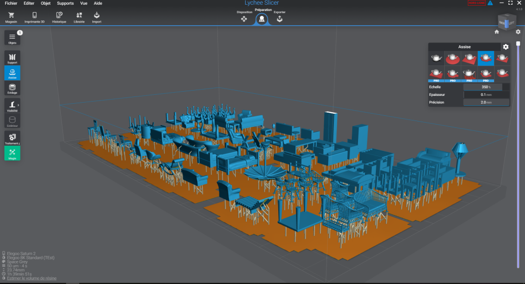Open the Historique history panel
This screenshot has height=284, width=525.
pyautogui.click(x=59, y=17)
